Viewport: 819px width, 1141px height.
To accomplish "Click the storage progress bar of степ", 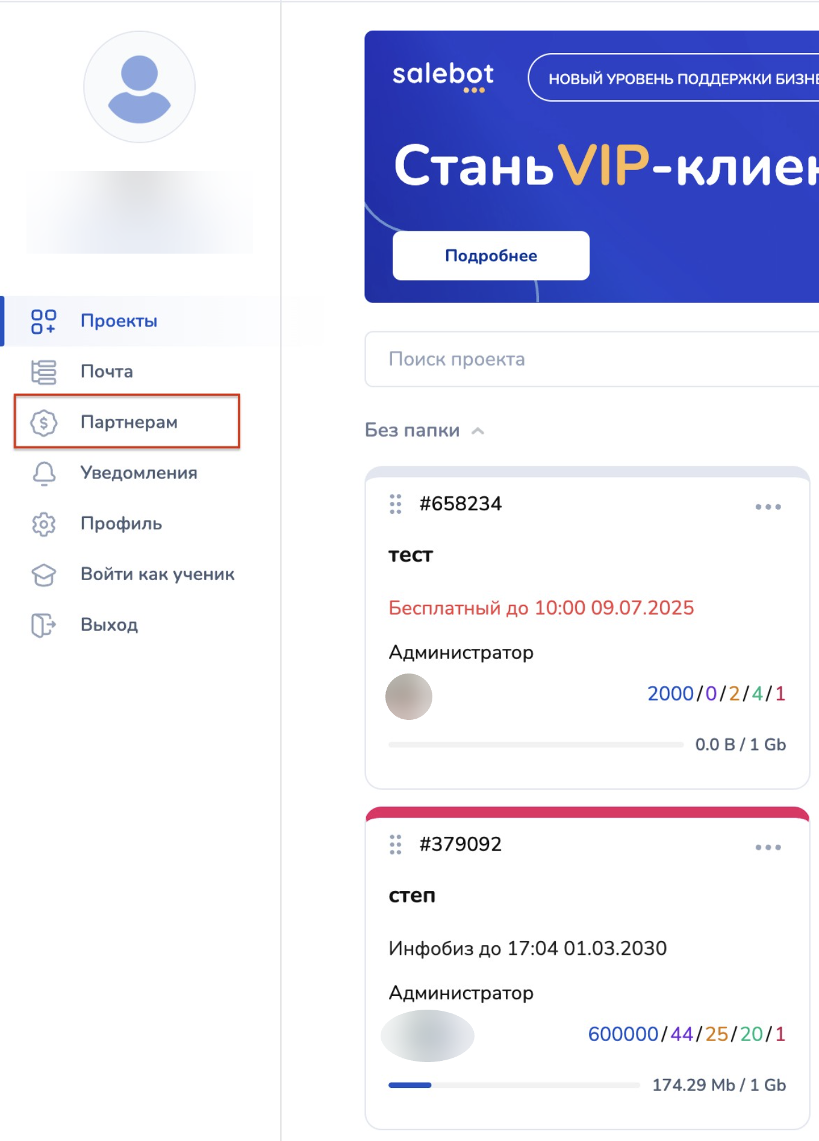I will click(514, 1085).
